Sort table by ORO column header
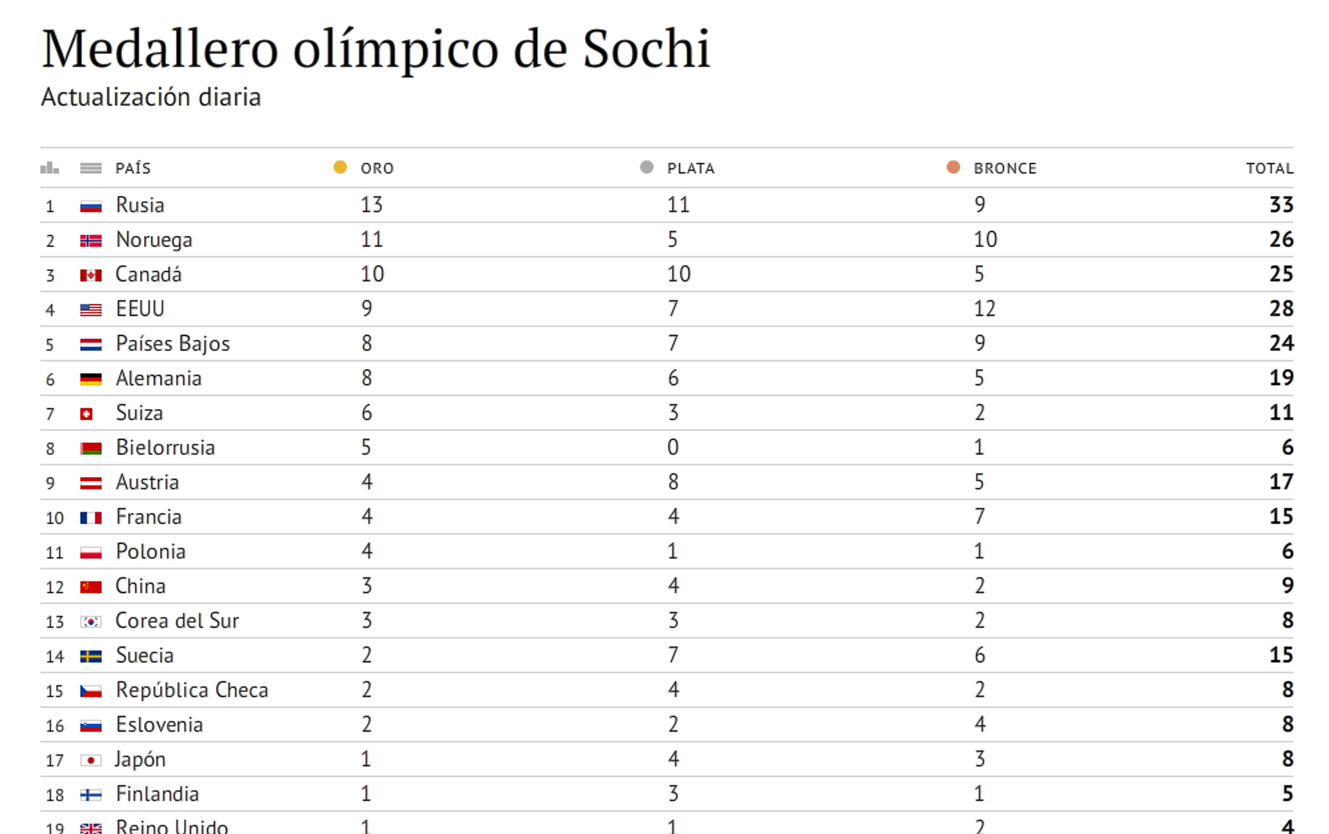 click(x=377, y=168)
